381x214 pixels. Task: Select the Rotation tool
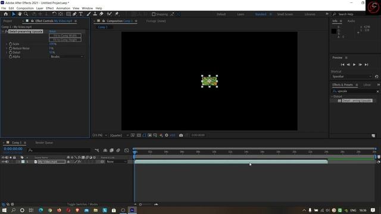pos(54,14)
